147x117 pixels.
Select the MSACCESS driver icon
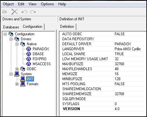point(29,64)
